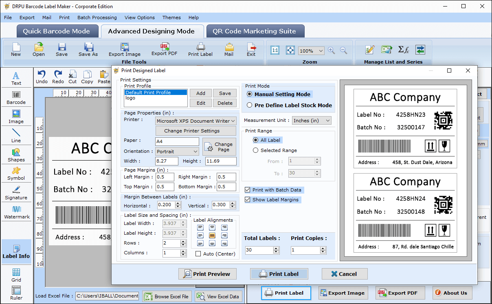This screenshot has height=304, width=492.
Task: Select the Watermark tool in sidebar
Action: pos(17,212)
